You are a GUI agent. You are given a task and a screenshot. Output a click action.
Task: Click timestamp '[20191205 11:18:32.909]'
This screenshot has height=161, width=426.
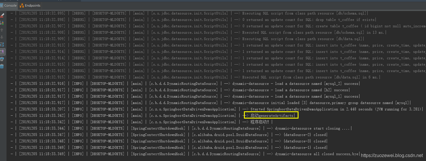42,39
